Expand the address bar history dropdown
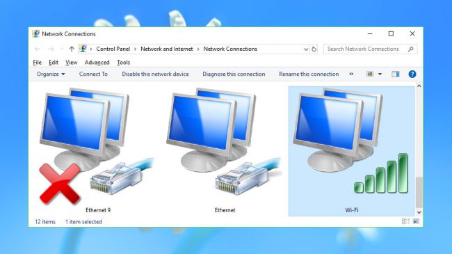This screenshot has height=254, width=452. click(306, 49)
